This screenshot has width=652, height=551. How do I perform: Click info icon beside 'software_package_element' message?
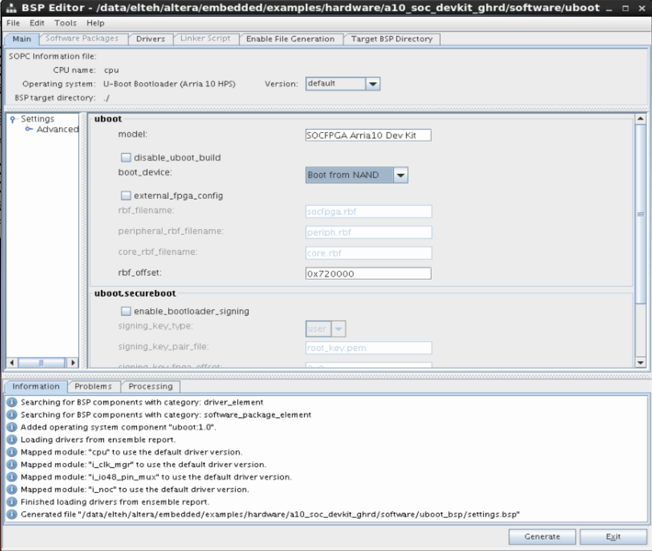point(12,415)
